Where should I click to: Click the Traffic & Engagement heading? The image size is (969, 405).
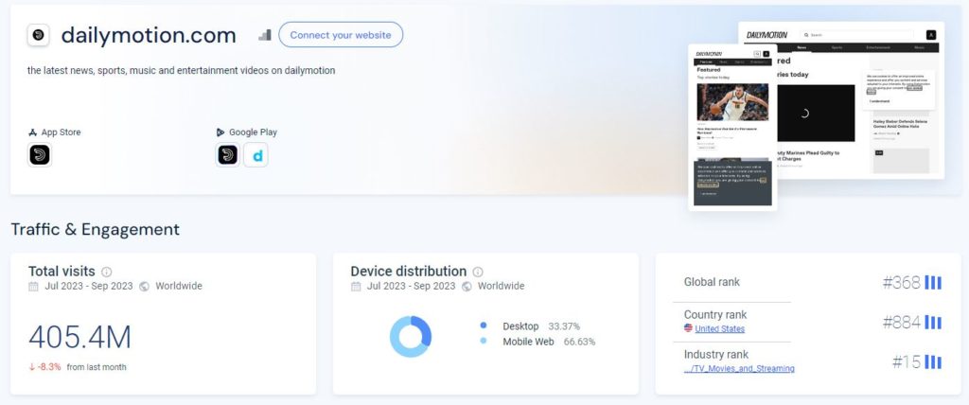click(x=96, y=229)
